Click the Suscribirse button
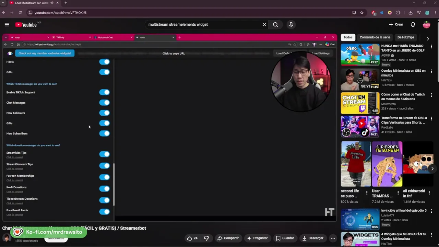This screenshot has width=439, height=247. [x=56, y=239]
